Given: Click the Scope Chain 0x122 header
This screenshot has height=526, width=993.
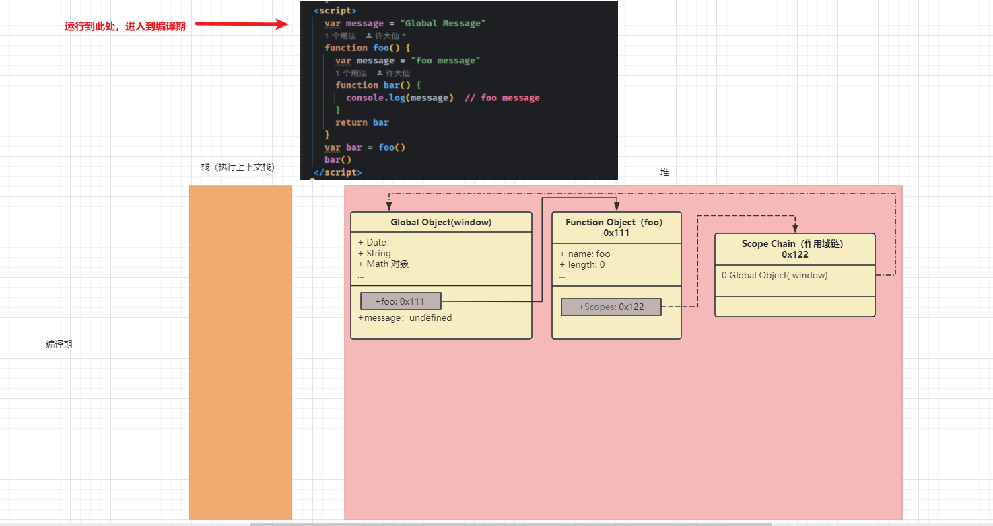Looking at the screenshot, I should pos(794,249).
